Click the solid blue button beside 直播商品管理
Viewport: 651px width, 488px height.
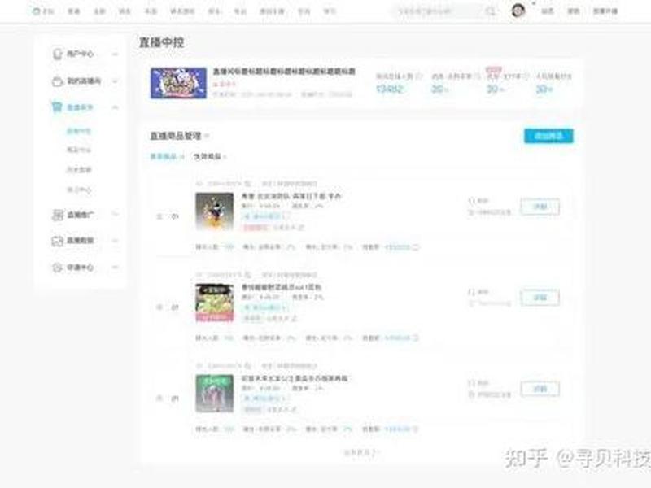pos(548,136)
